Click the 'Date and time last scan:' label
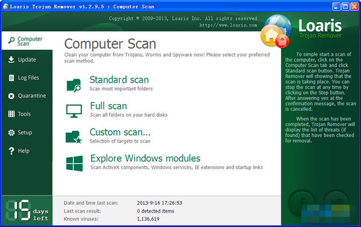Image resolution: width=361 pixels, height=227 pixels. 91,203
